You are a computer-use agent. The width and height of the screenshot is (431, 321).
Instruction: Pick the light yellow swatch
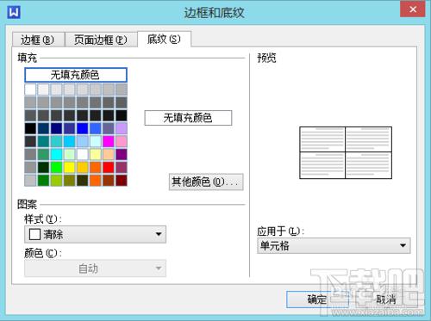click(x=96, y=154)
